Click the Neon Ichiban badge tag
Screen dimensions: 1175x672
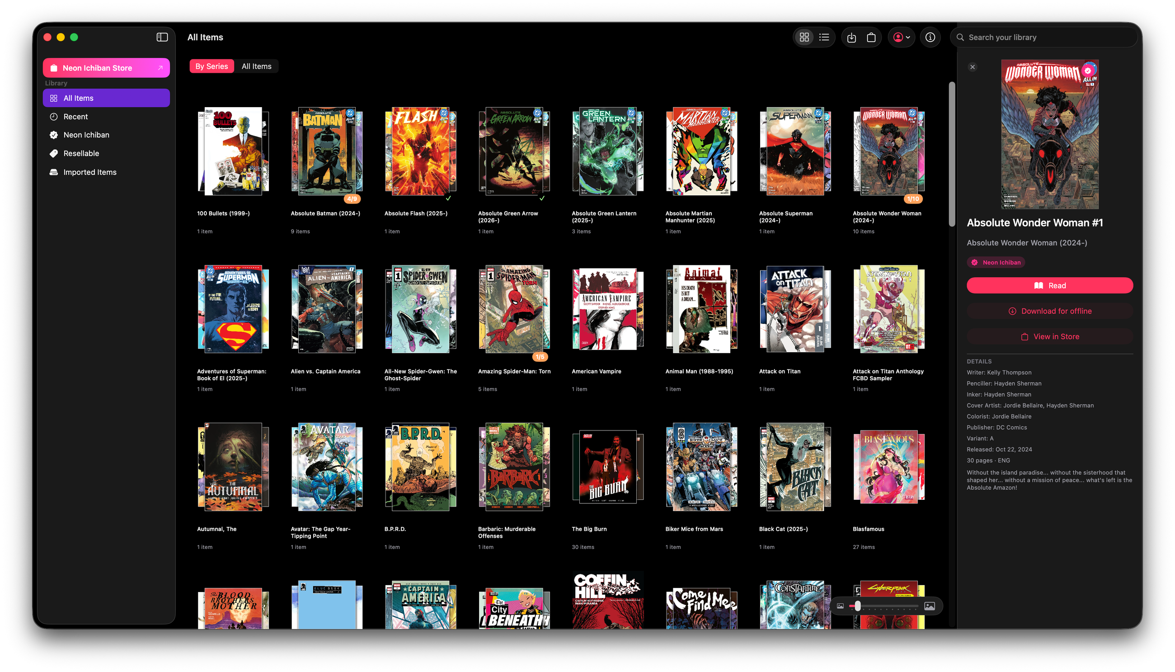995,262
